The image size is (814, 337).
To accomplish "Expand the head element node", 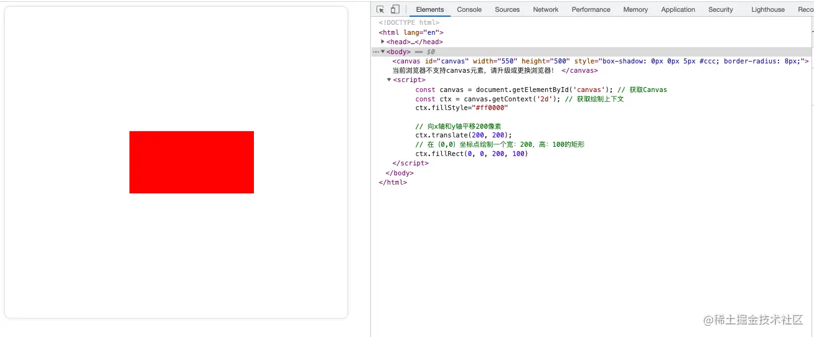I will [x=383, y=42].
